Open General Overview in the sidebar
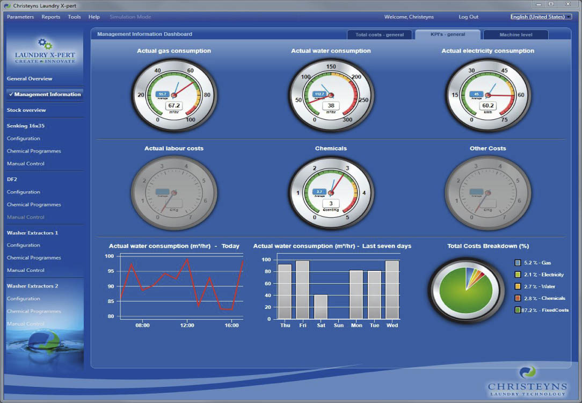Viewport: 582px width, 403px height. point(30,79)
